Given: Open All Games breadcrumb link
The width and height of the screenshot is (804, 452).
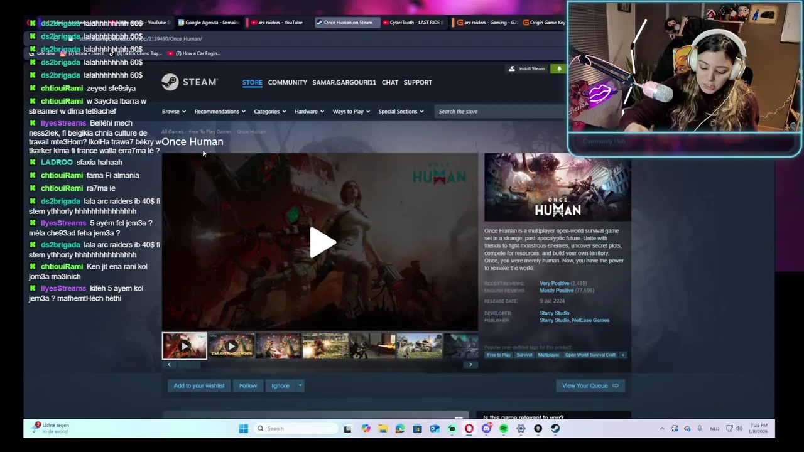Looking at the screenshot, I should [172, 131].
